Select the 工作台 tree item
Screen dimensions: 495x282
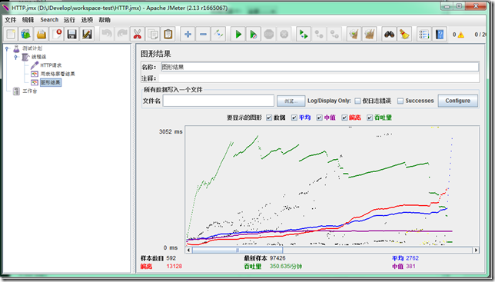coord(30,91)
